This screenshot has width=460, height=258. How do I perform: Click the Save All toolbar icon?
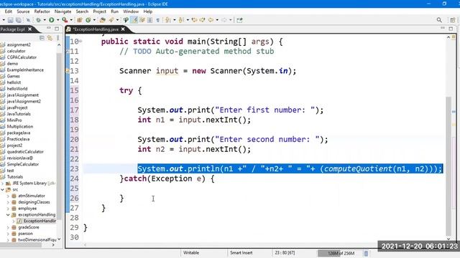coord(19,20)
